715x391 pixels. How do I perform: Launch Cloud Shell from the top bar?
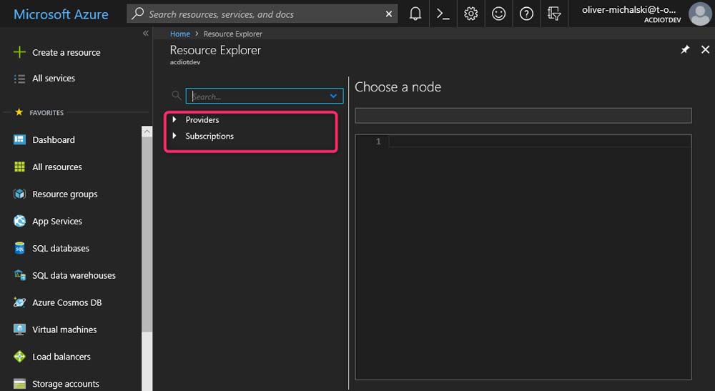click(x=443, y=14)
